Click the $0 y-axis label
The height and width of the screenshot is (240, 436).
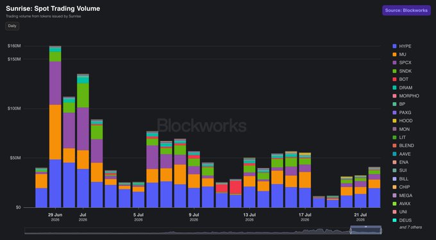tap(18, 207)
